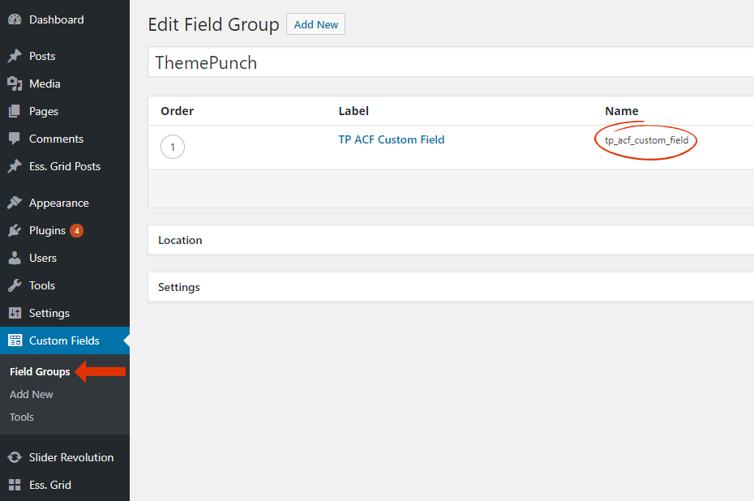Viewport: 754px width, 501px height.
Task: Open the Custom Fields menu
Action: (x=64, y=340)
